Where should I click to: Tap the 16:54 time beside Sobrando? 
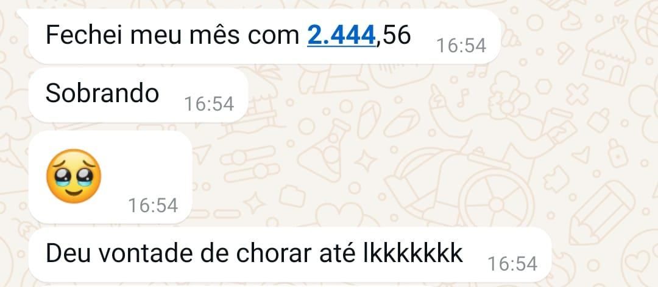[209, 104]
